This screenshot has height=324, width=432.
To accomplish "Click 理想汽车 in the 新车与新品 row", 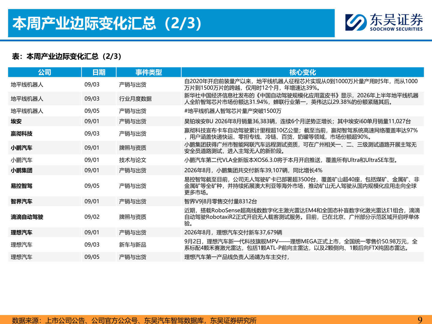I will point(22,245).
